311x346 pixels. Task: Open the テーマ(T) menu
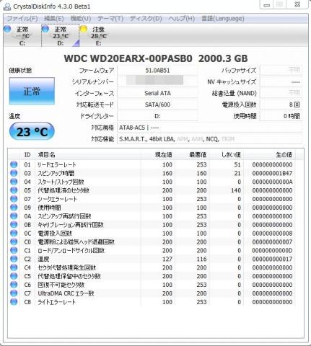[x=110, y=19]
